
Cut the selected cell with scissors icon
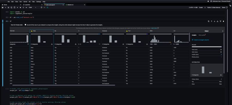click(x=8, y=8)
